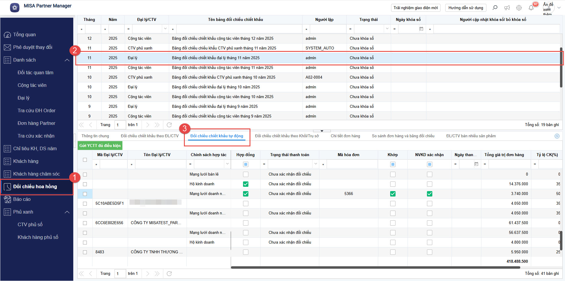This screenshot has height=281, width=565.
Task: Open the Đại lý/CTV filter dropdown
Action: (165, 29)
